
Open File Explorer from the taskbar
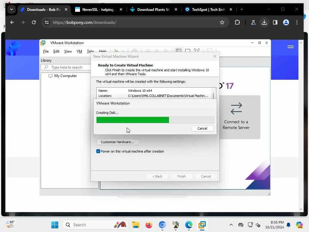coord(135,225)
